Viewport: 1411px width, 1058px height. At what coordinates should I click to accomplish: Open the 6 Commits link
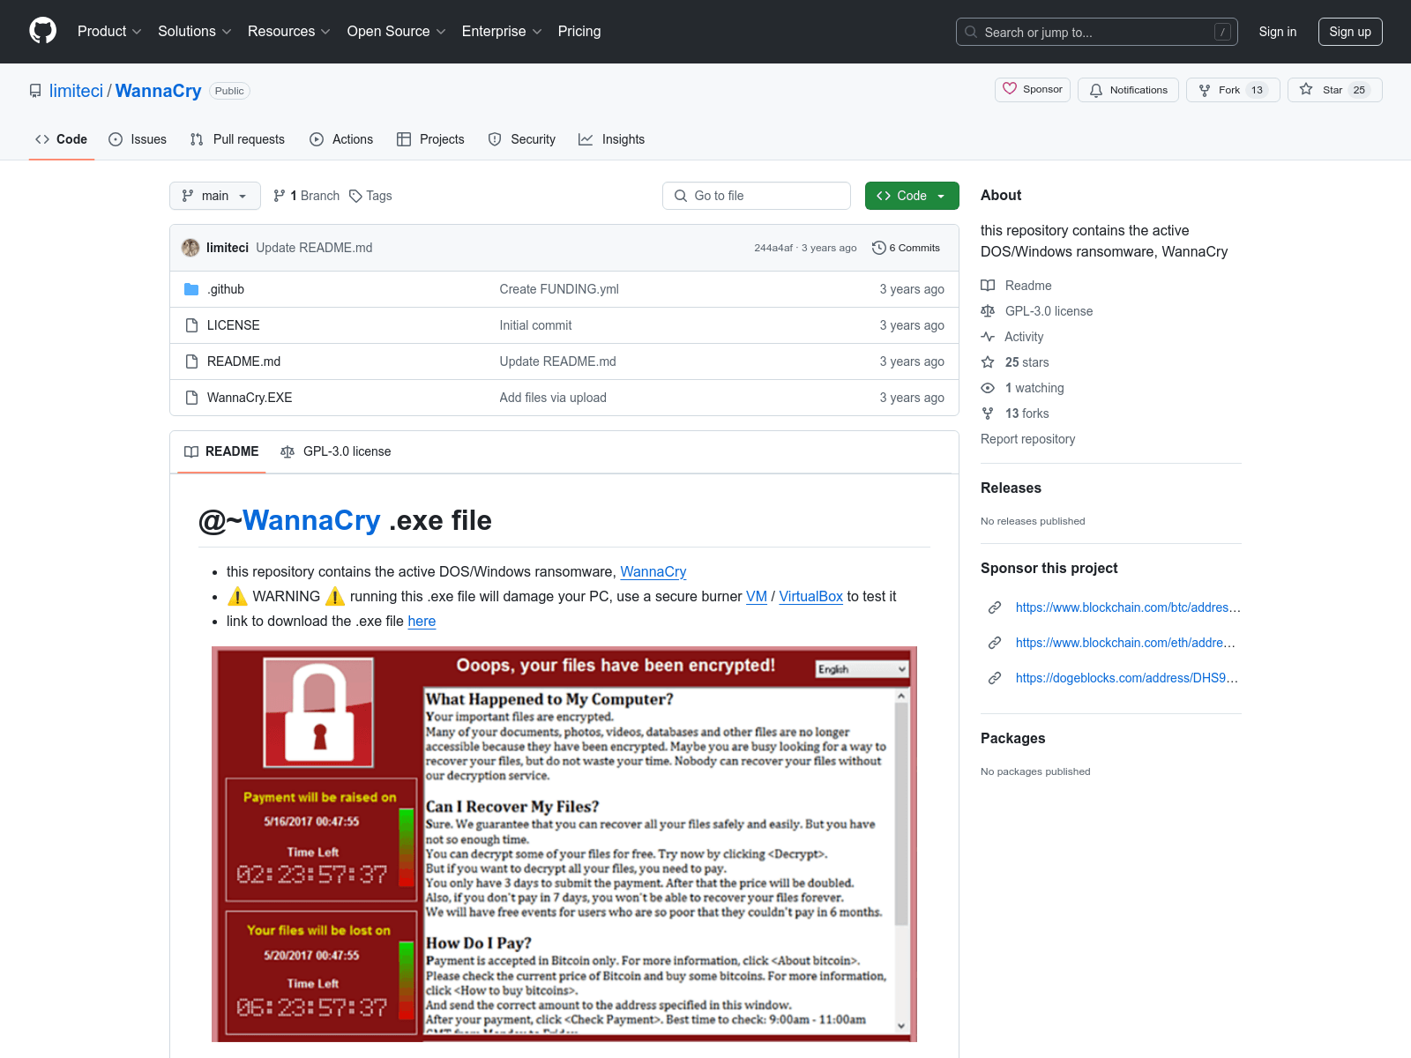coord(906,248)
